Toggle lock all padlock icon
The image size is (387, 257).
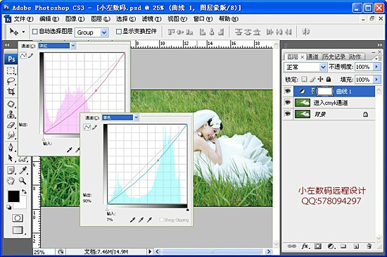coord(329,79)
